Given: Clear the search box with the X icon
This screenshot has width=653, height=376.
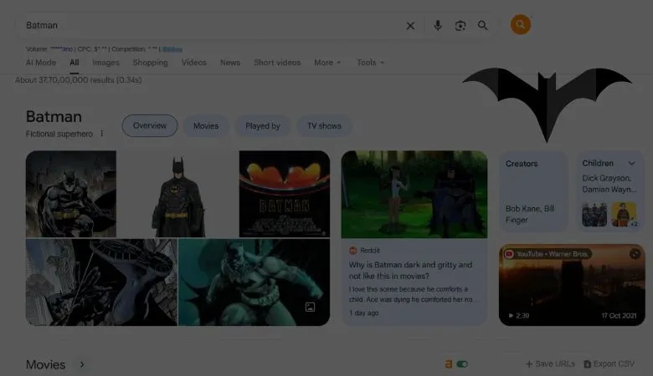Looking at the screenshot, I should [410, 26].
